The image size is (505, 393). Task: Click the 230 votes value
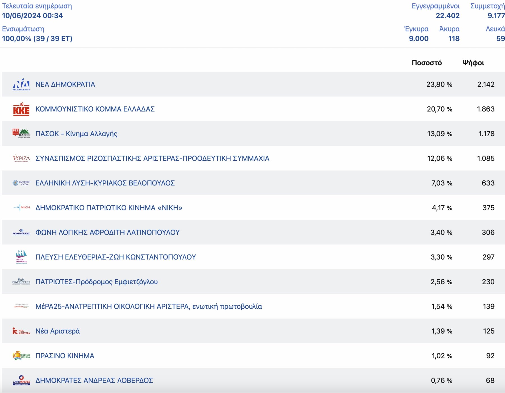coord(488,282)
